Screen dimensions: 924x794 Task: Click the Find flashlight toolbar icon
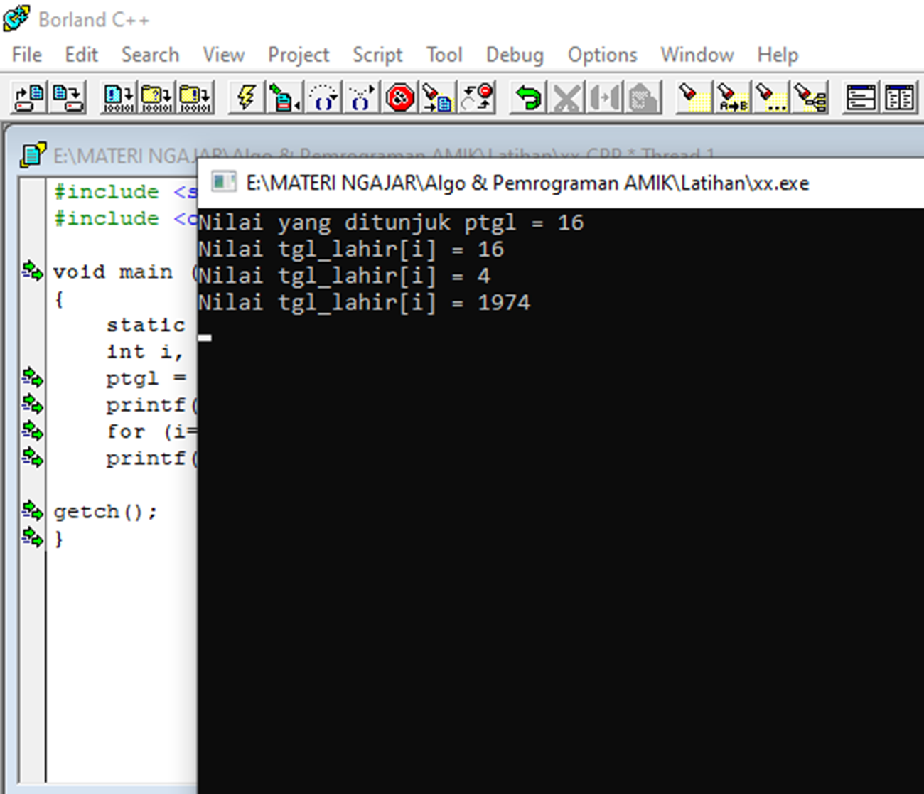tap(694, 97)
